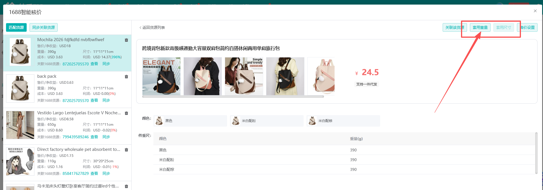Choose the 米白配棕 color option
543x190 pixels.
343,121
